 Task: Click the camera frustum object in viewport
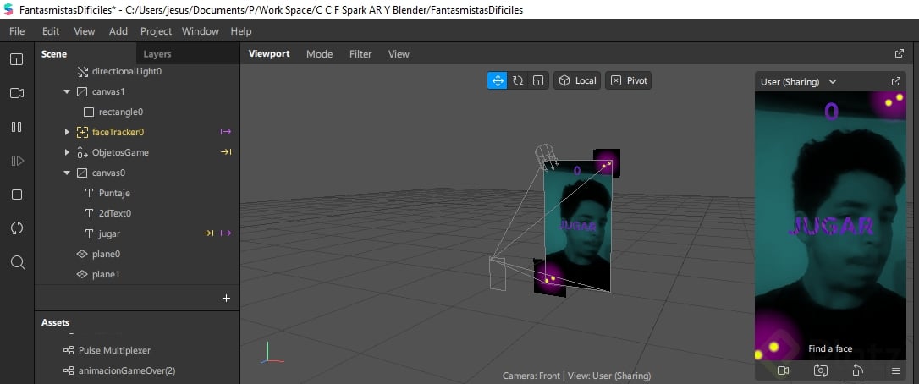tap(498, 273)
